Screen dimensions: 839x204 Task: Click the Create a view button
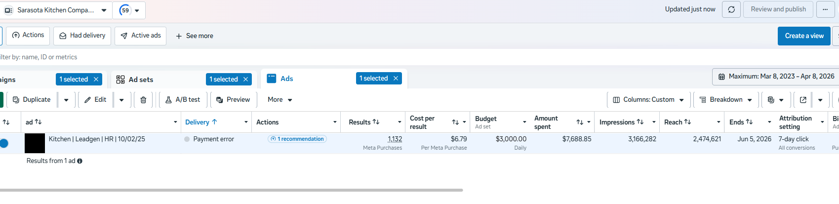[x=803, y=36]
